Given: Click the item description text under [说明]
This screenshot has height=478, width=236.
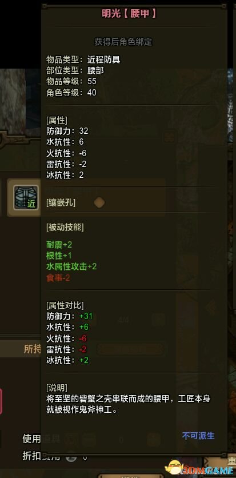Looking at the screenshot, I should pos(128,404).
